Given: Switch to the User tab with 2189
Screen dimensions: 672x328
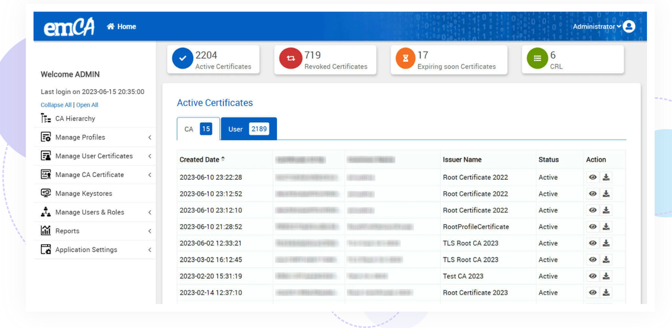Looking at the screenshot, I should (x=249, y=129).
